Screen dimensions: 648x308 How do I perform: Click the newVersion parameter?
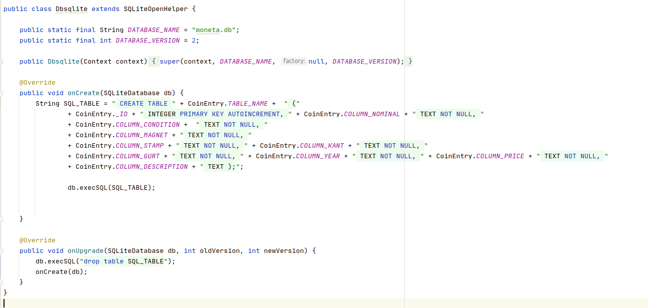tap(284, 251)
